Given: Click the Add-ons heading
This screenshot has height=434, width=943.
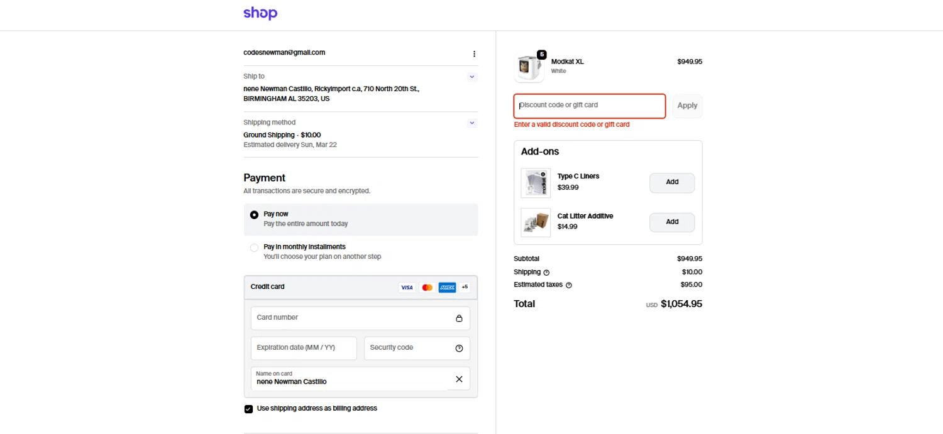Looking at the screenshot, I should click(x=540, y=152).
